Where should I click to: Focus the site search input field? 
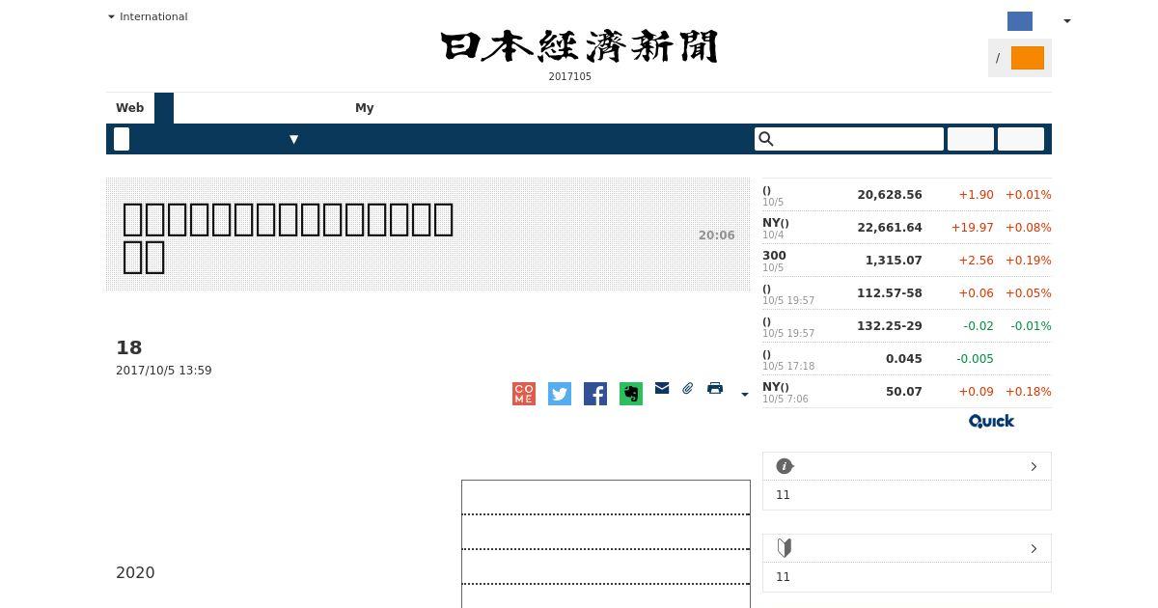click(849, 139)
